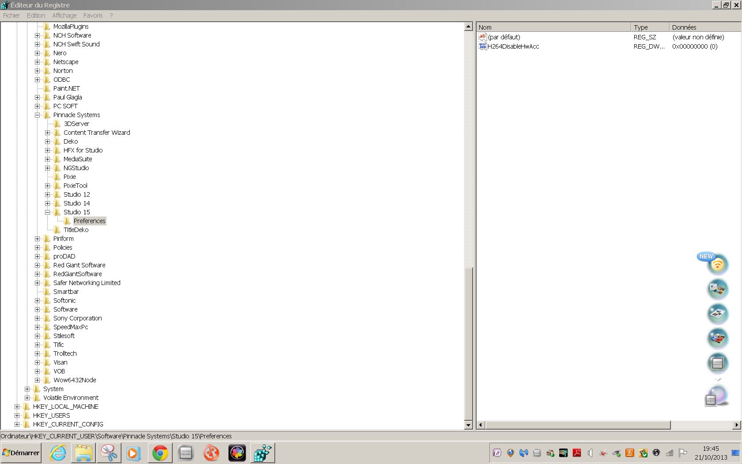Expand the Studio 14 key
This screenshot has width=742, height=464.
pyautogui.click(x=48, y=203)
